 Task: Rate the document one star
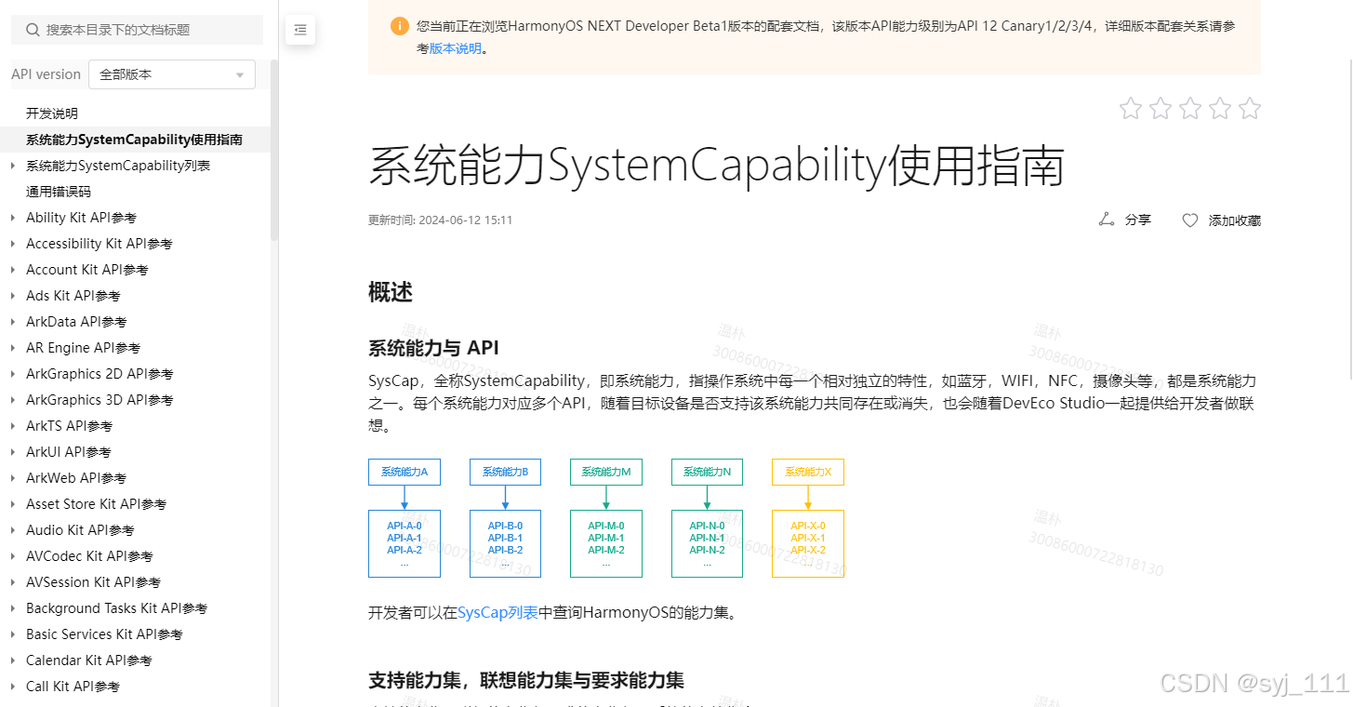[x=1131, y=109]
